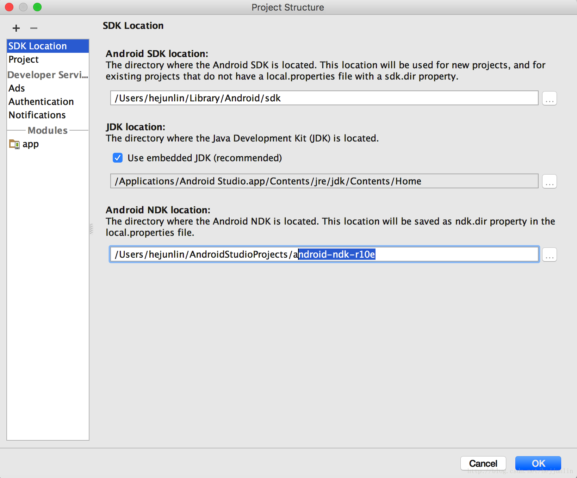Toggle the Use embedded JDK checkbox
The image size is (577, 478).
[x=118, y=158]
